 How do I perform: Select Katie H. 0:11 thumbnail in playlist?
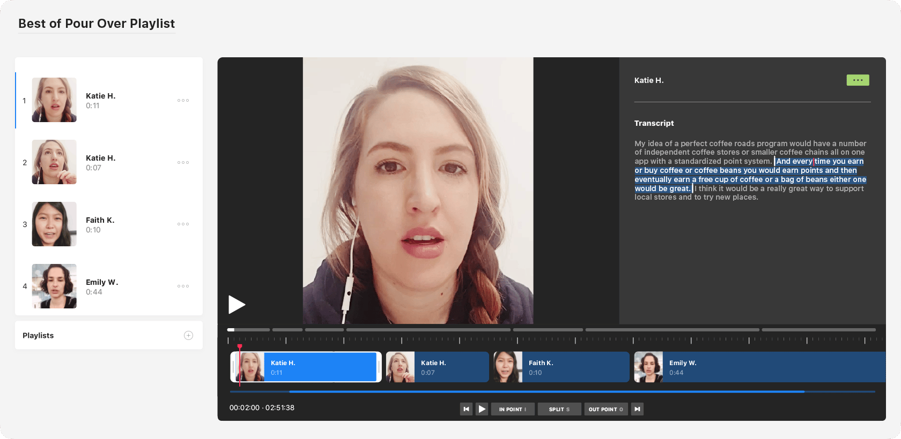pyautogui.click(x=54, y=100)
